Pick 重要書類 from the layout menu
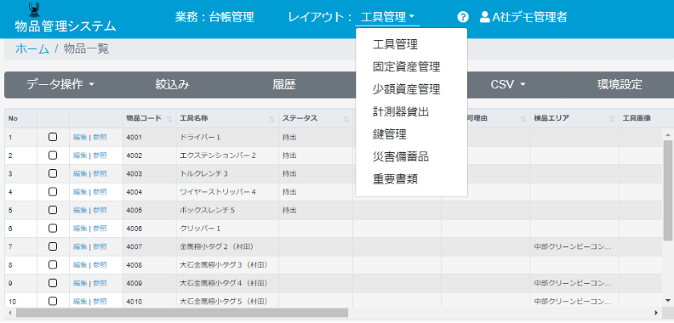Screen dimensions: 674x323 (395, 179)
